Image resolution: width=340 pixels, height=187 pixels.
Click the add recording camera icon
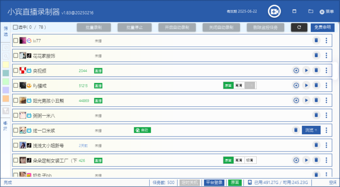pos(274,11)
